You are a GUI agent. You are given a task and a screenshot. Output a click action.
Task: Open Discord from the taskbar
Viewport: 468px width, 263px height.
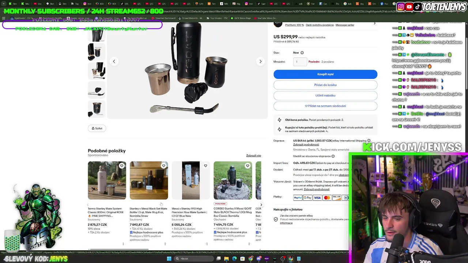click(258, 259)
